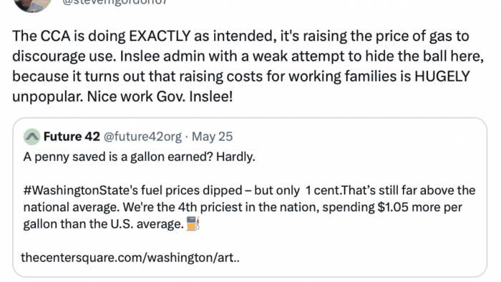Open the quoted tweet card
The width and height of the screenshot is (501, 282).
[x=250, y=198]
